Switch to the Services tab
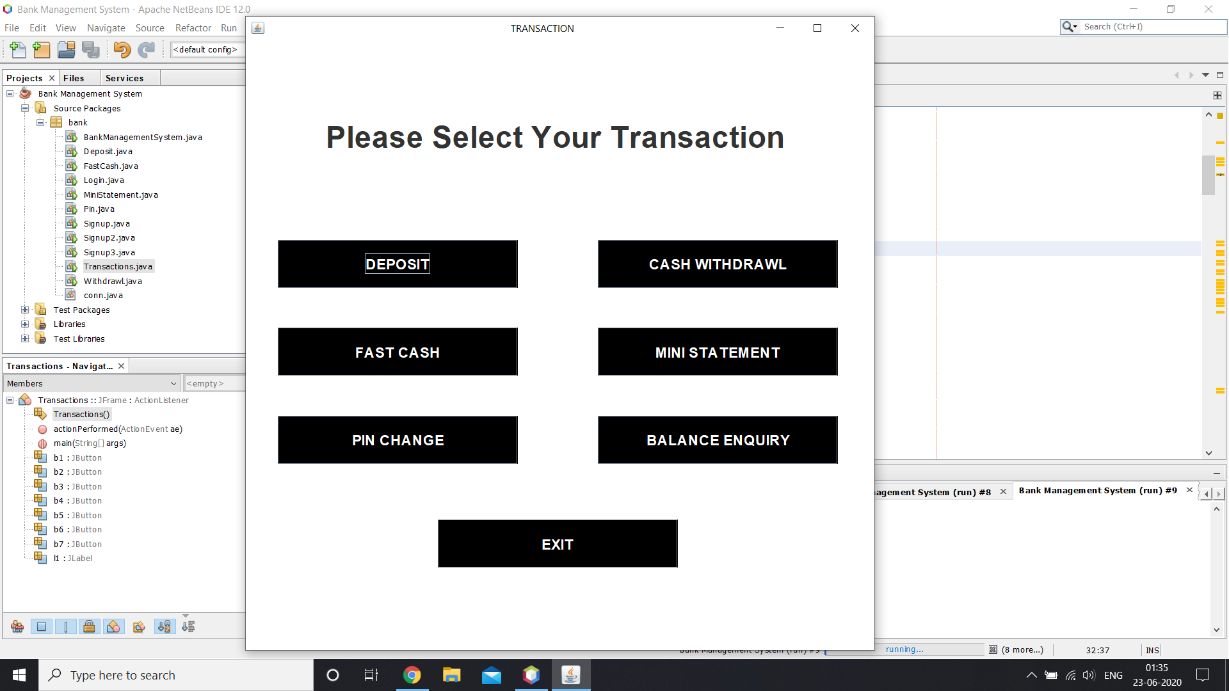 (124, 78)
